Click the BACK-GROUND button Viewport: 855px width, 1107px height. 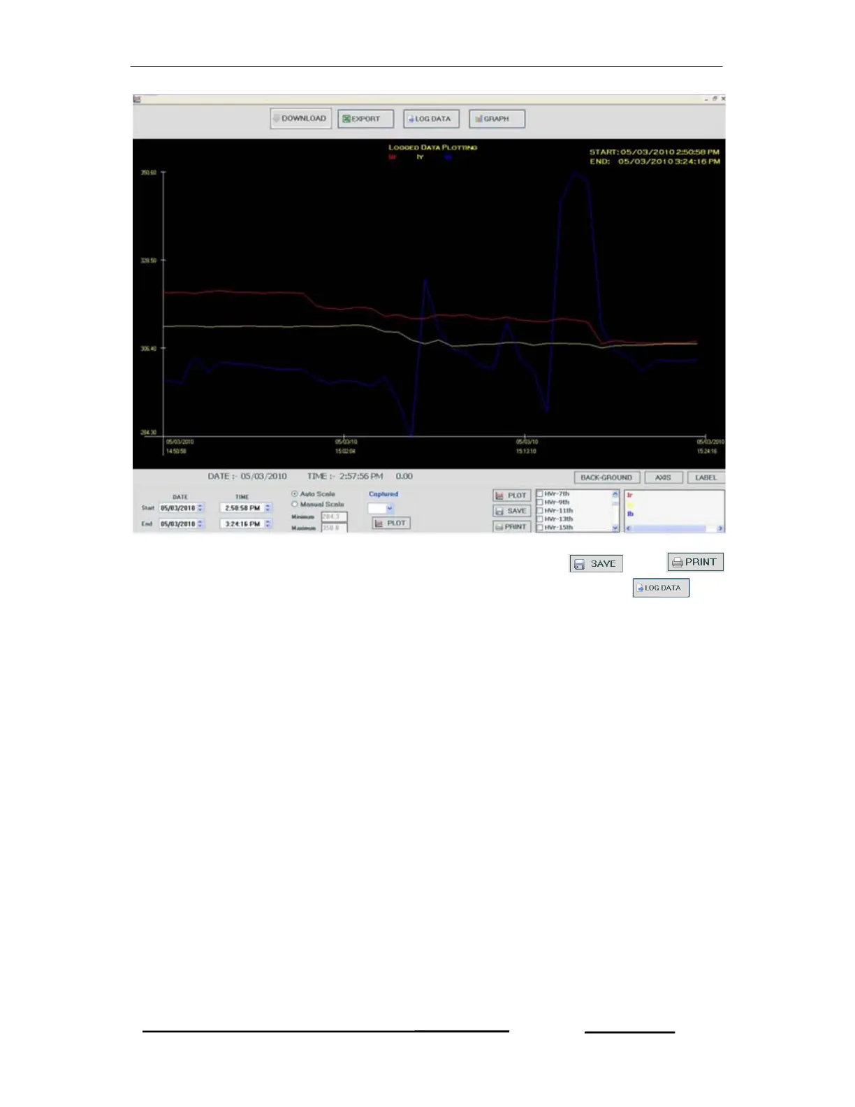[x=606, y=478]
